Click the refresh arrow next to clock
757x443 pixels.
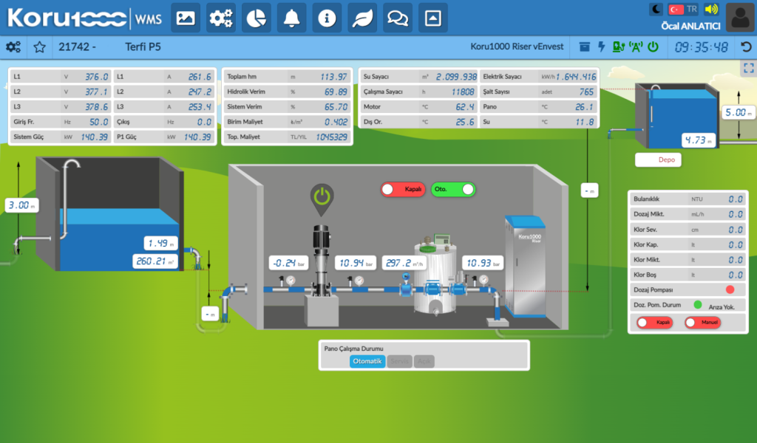(x=746, y=47)
